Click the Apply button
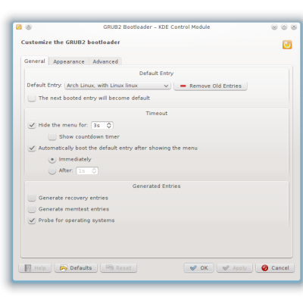The width and height of the screenshot is (303, 303). click(x=235, y=268)
